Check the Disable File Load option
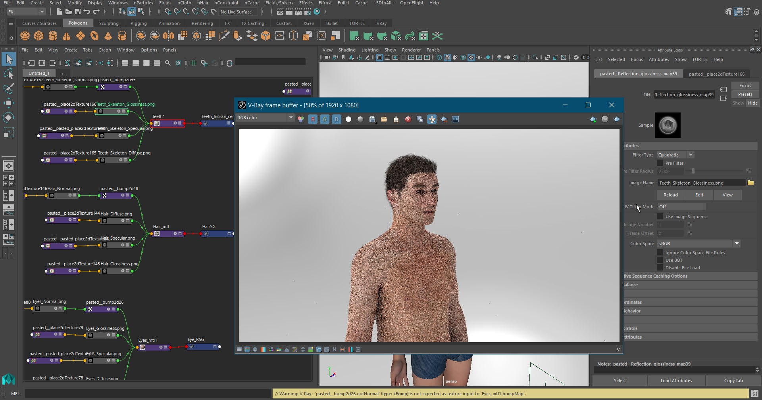This screenshot has height=400, width=762. pyautogui.click(x=660, y=268)
